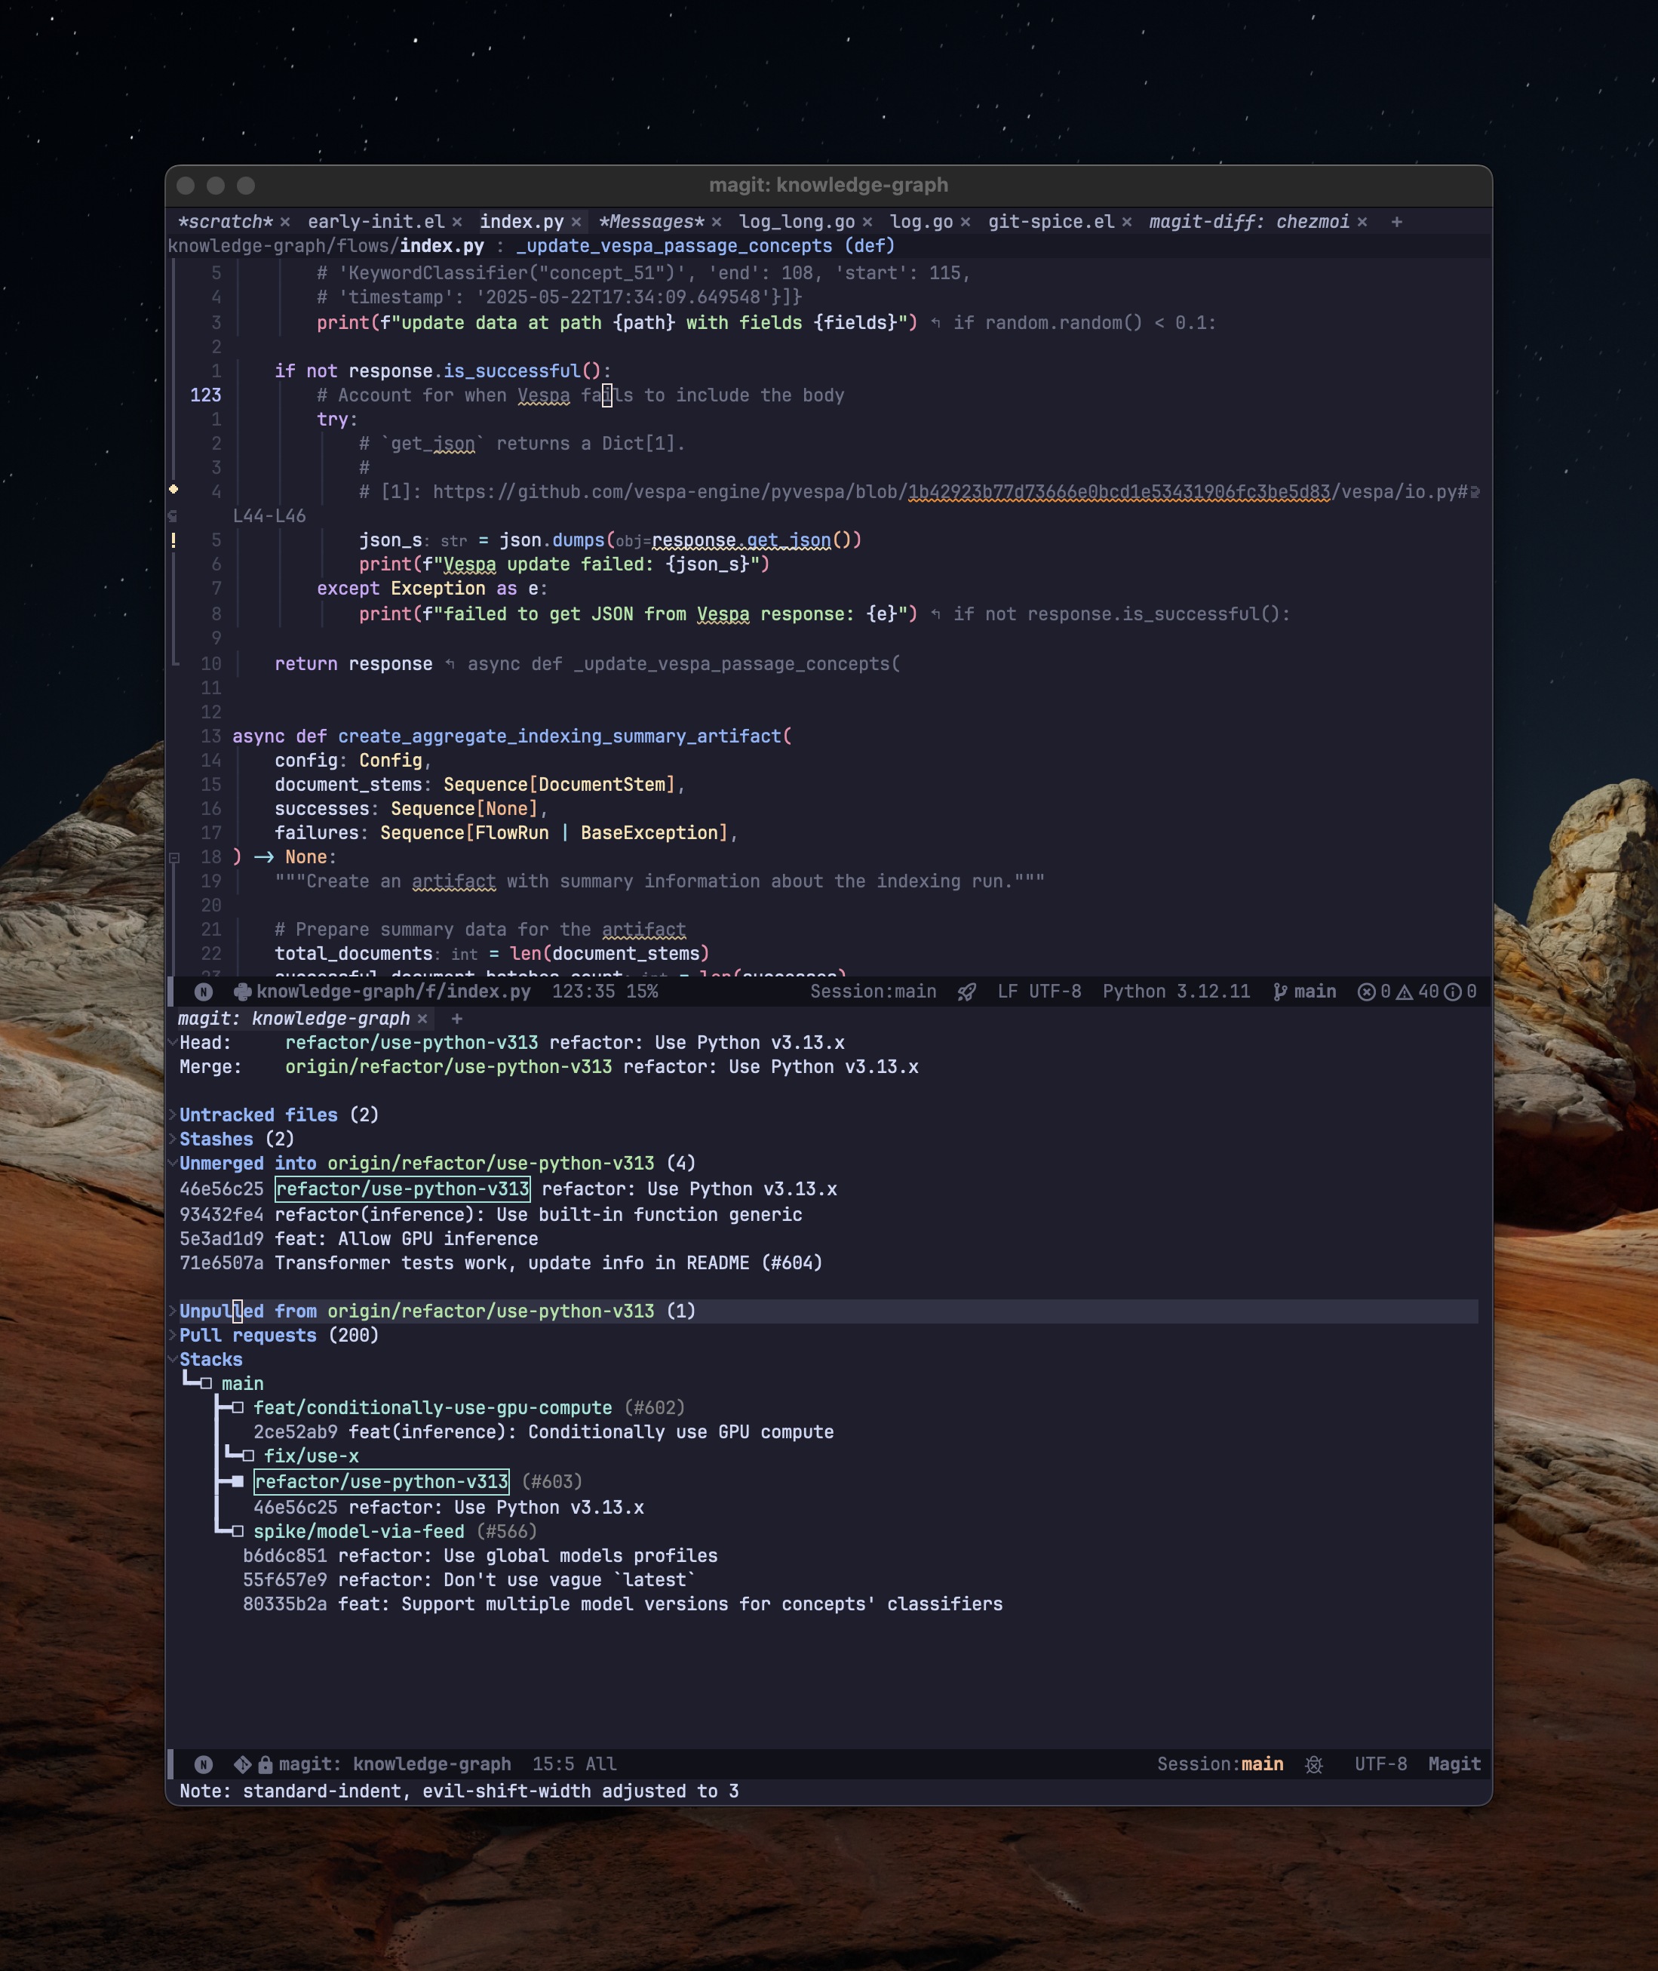1658x1971 pixels.
Task: Toggle the spike/model-via-feed branch box
Action: point(238,1532)
